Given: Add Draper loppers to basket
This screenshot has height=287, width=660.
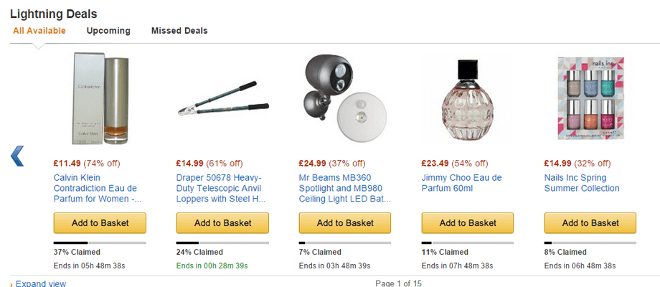Looking at the screenshot, I should pos(222,223).
